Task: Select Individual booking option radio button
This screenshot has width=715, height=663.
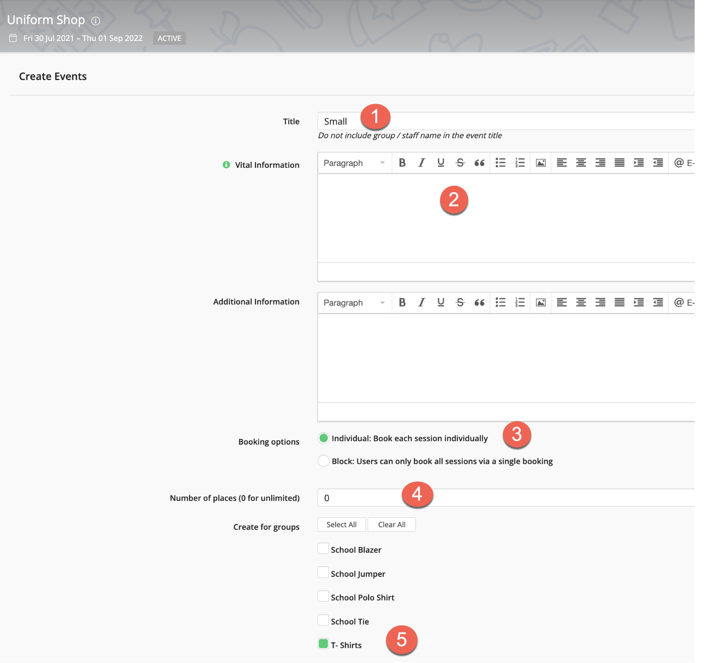Action: 323,438
